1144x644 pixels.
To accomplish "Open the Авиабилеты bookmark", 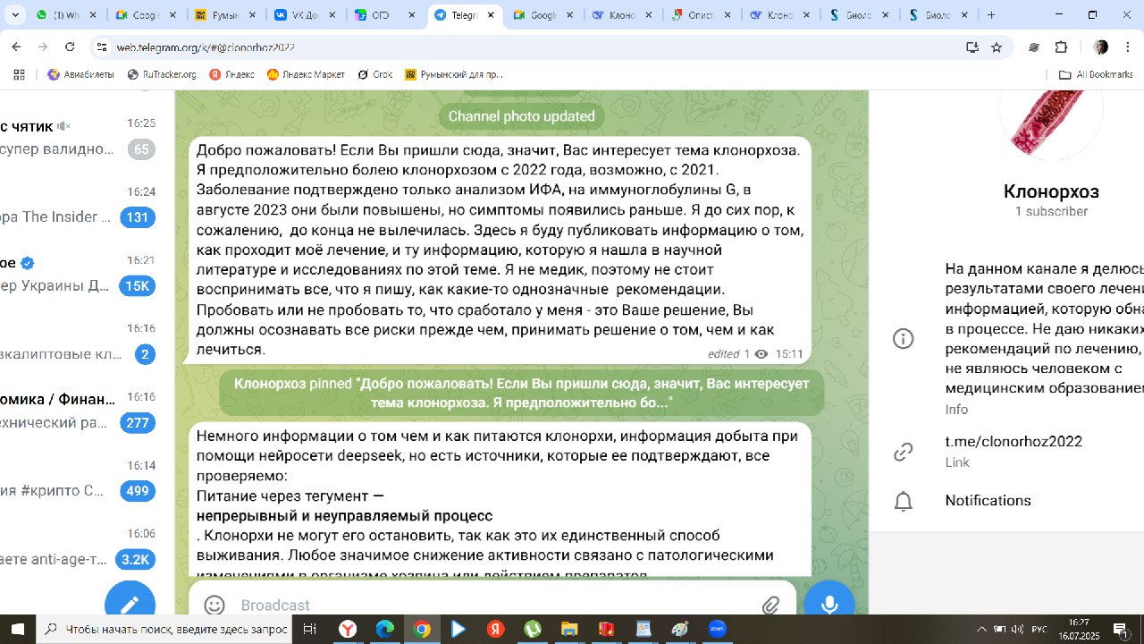I will coord(80,75).
